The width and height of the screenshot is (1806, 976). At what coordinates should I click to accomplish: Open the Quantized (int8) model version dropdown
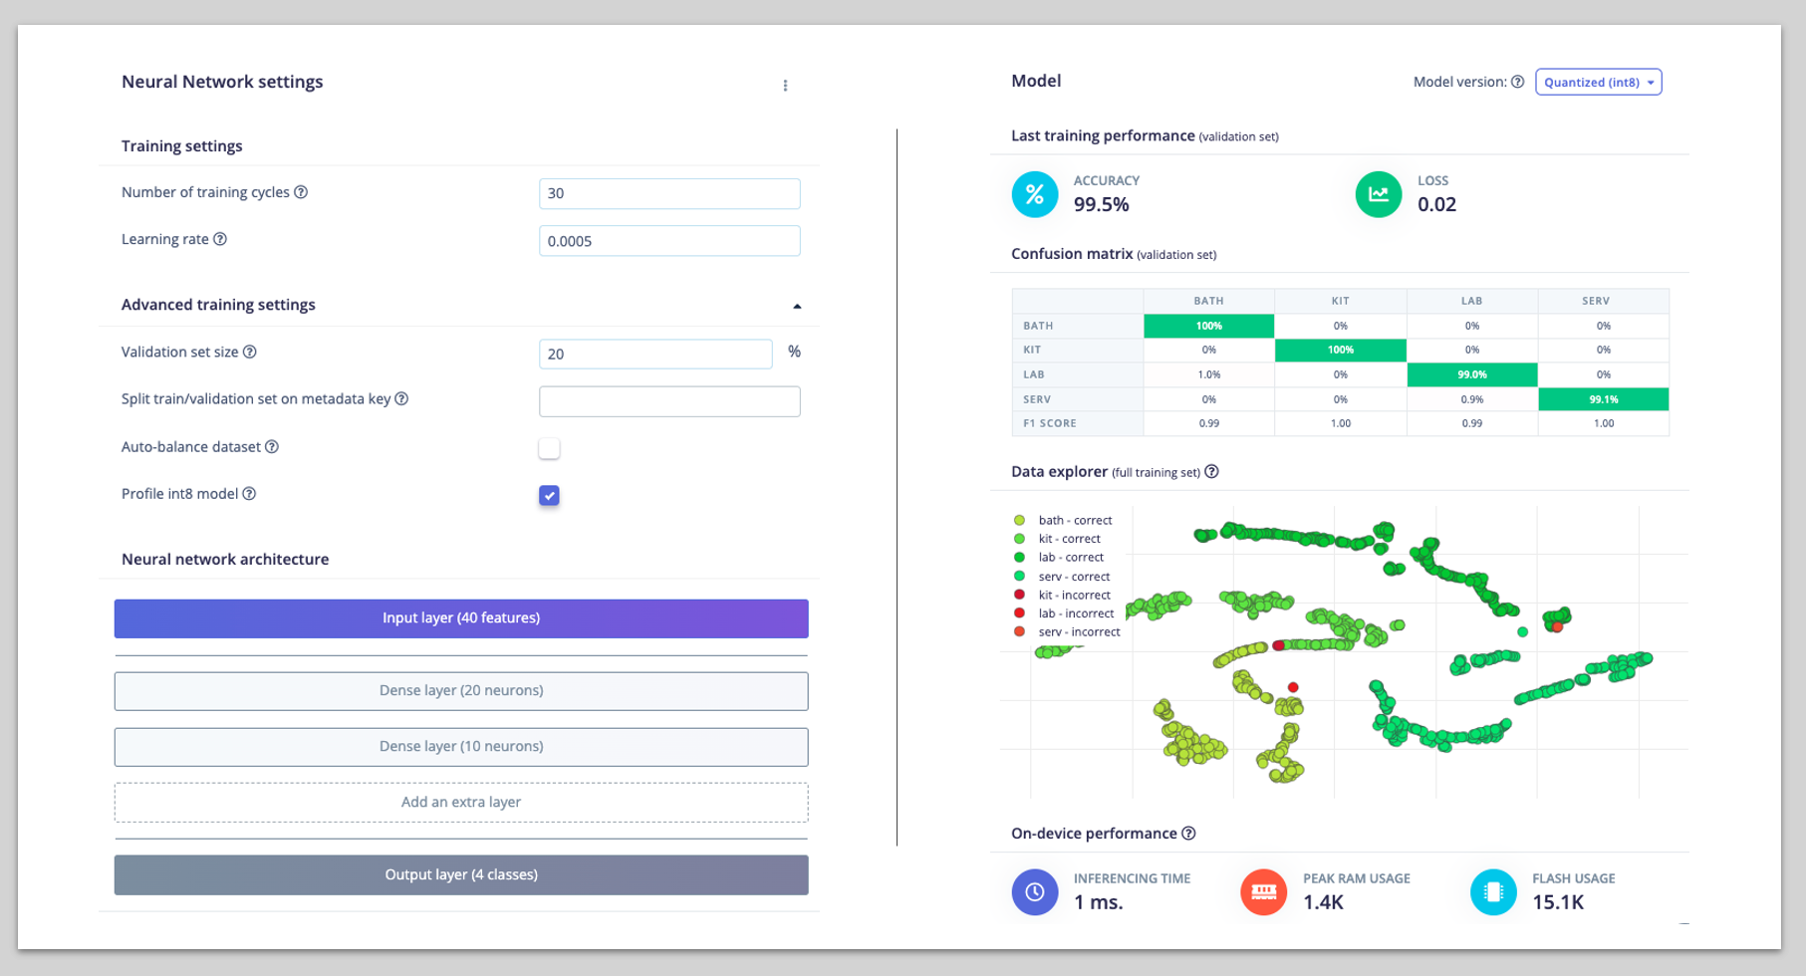[1598, 82]
